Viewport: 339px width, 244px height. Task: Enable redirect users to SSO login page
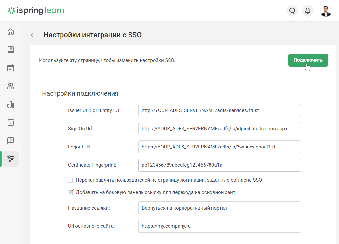click(x=70, y=180)
